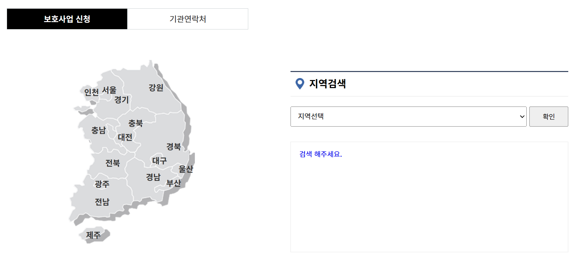Viewport: 578px width, 278px height.
Task: Select 전북 region on the map
Action: click(113, 163)
